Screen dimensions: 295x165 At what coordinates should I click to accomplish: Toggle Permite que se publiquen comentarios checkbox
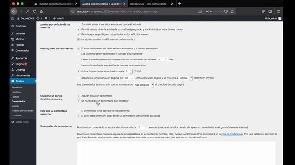(79, 34)
